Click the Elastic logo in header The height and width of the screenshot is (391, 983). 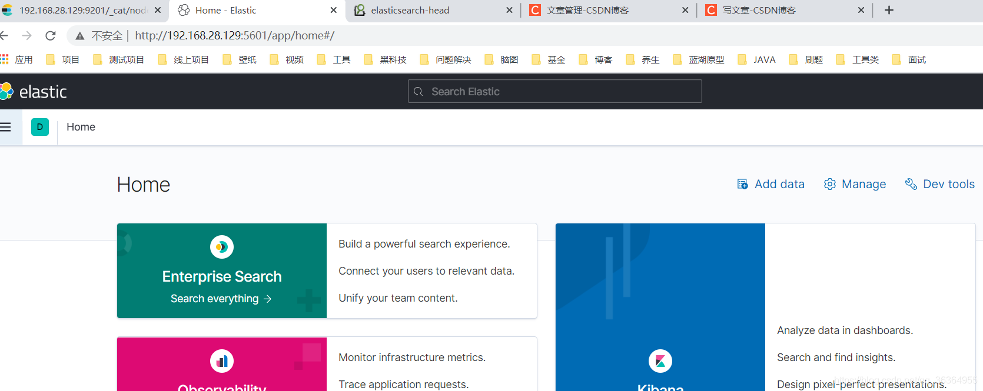click(x=34, y=92)
